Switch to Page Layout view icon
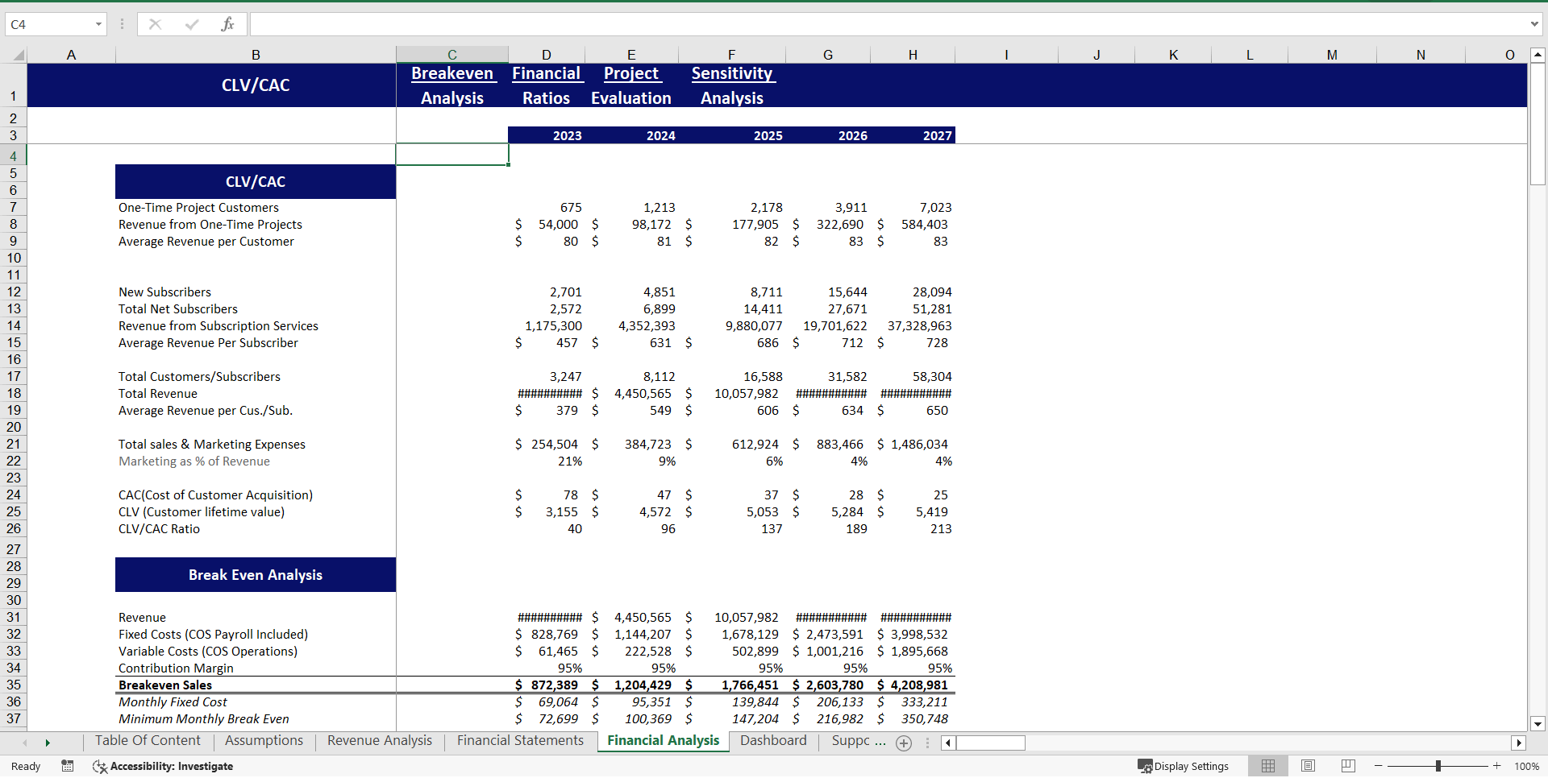Image resolution: width=1548 pixels, height=778 pixels. pyautogui.click(x=1308, y=766)
